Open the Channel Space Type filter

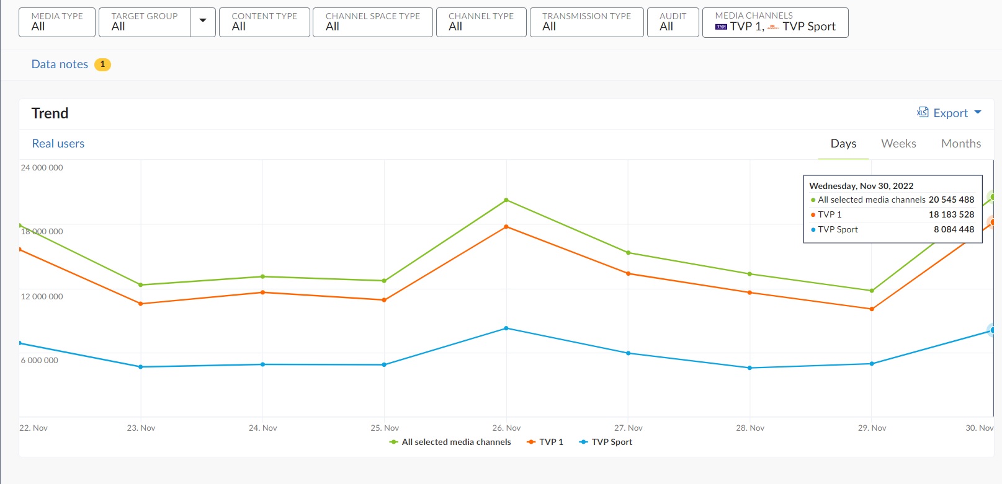point(372,22)
